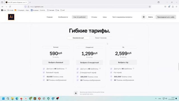Click the Ai logo in the site header
The height and width of the screenshot is (101, 179).
coord(11,17)
